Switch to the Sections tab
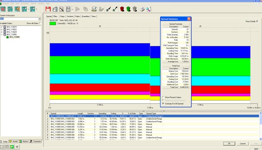 click(x=70, y=17)
